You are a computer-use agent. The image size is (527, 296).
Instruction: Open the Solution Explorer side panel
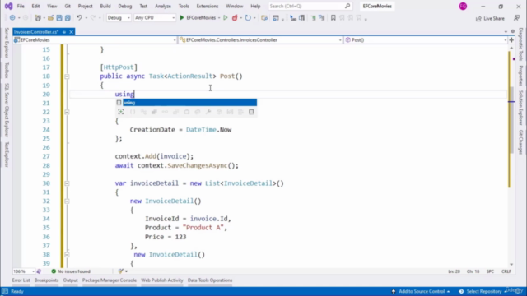[x=520, y=108]
